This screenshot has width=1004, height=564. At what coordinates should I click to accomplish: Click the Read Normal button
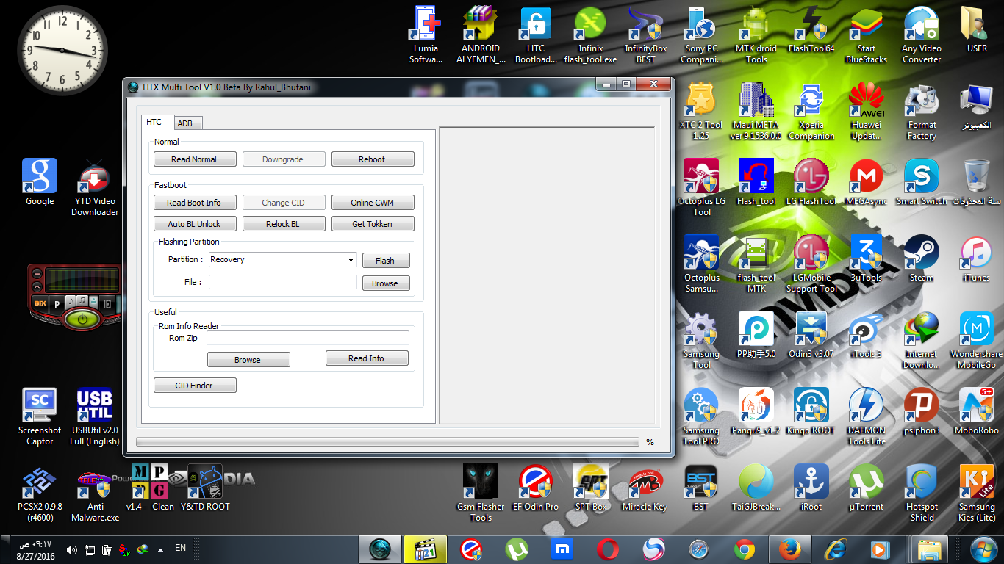tap(195, 159)
